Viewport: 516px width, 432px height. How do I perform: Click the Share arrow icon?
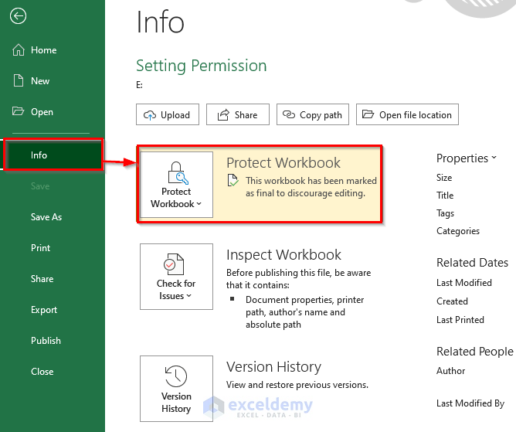click(223, 115)
